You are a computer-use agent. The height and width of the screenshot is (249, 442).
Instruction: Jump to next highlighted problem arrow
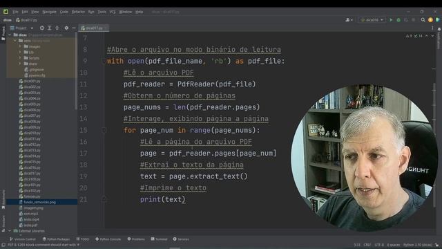(432, 36)
